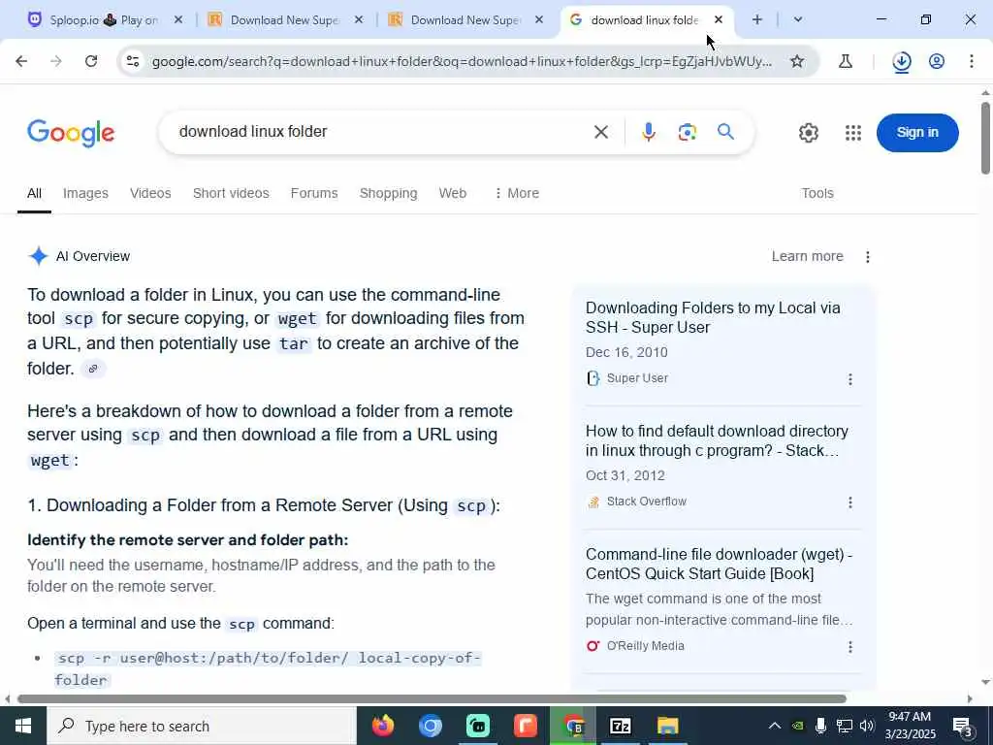Close the Sploop.io tab
Viewport: 993px width, 745px height.
point(178,19)
